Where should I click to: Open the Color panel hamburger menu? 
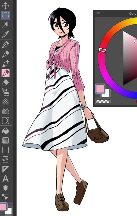point(98,13)
